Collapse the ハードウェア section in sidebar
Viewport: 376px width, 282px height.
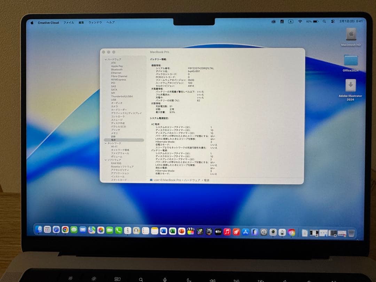[105, 60]
